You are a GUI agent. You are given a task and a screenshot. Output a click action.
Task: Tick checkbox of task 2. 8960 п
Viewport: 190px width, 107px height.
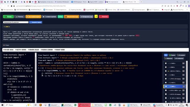coord(166,67)
